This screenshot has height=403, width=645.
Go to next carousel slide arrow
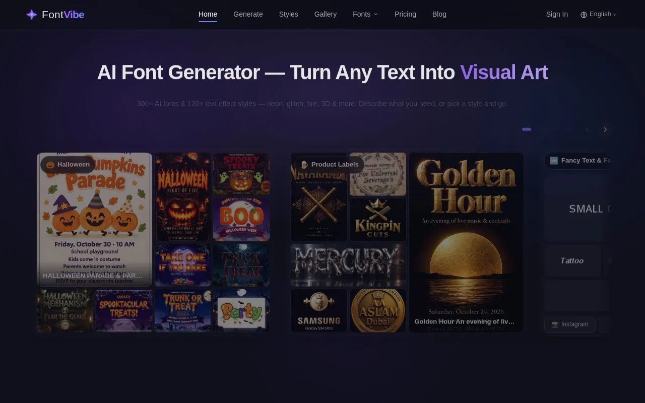605,129
